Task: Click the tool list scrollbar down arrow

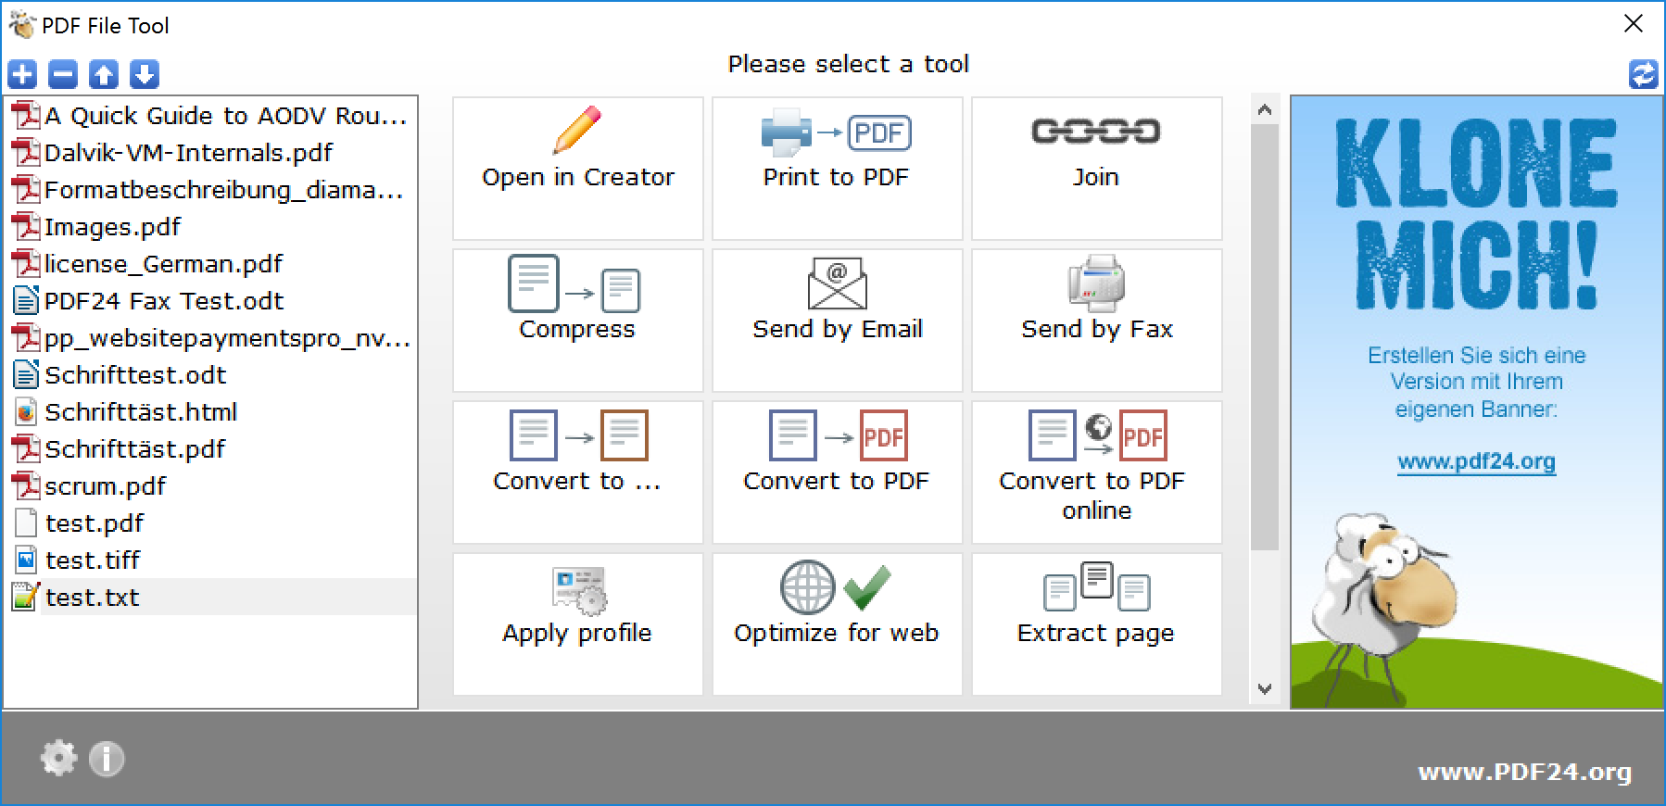Action: [1265, 688]
